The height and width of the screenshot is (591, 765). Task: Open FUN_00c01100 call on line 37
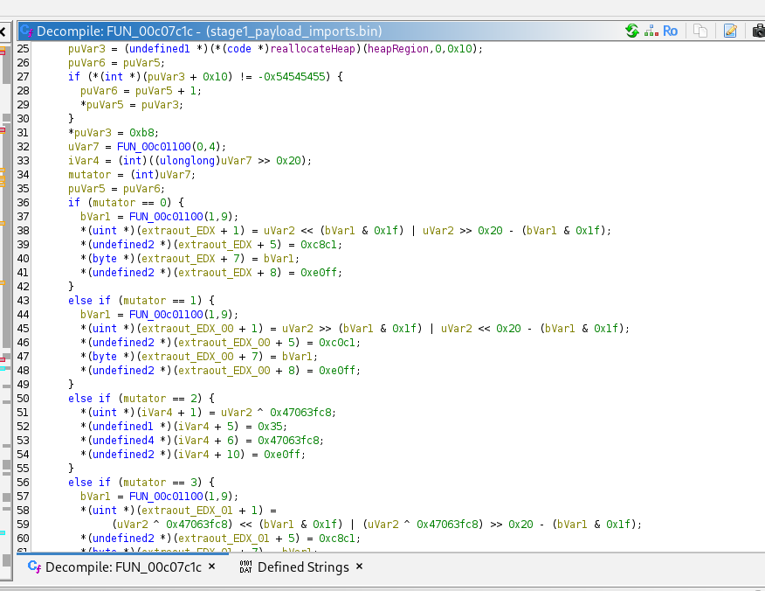[166, 217]
